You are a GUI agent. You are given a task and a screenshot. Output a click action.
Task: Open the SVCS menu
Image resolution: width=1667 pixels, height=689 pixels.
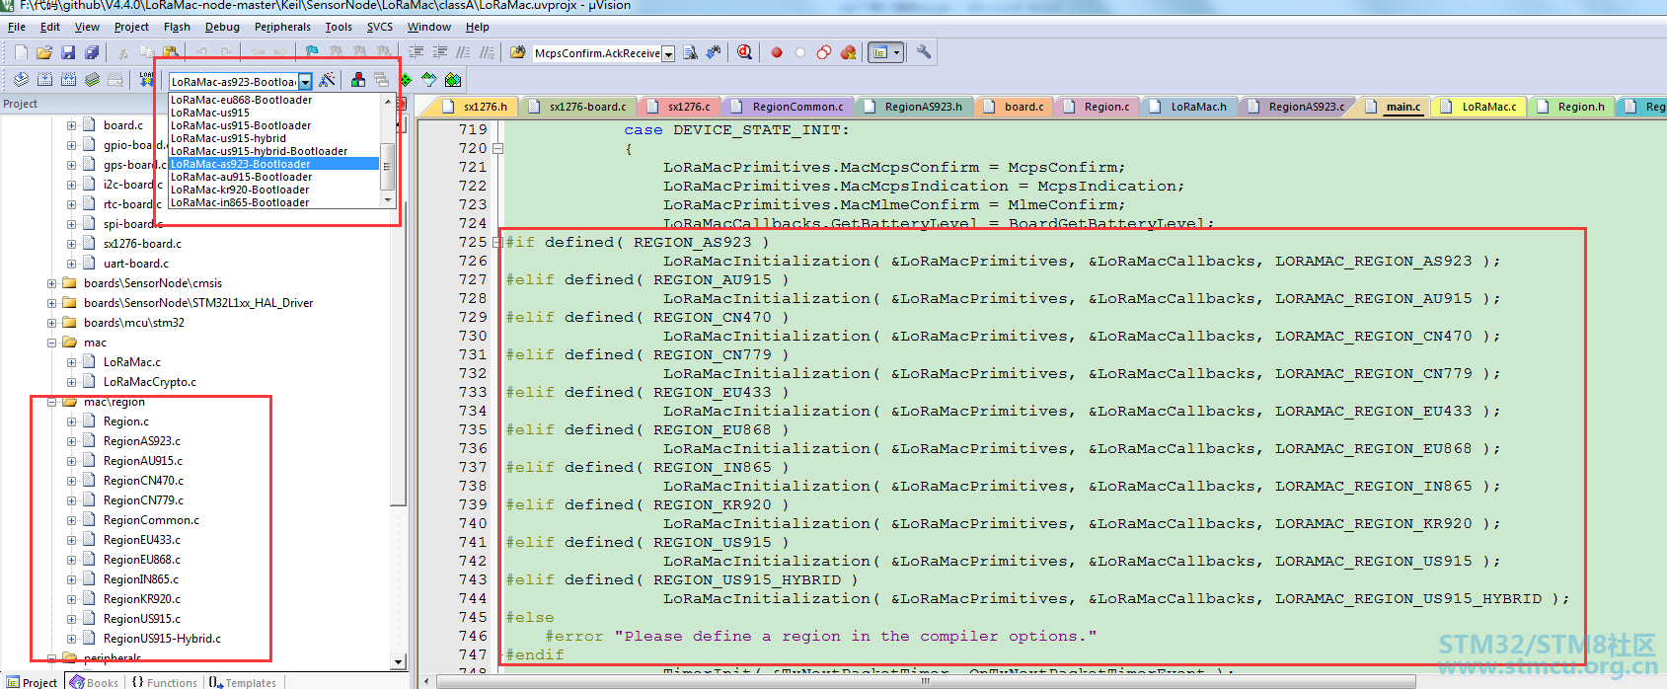380,27
